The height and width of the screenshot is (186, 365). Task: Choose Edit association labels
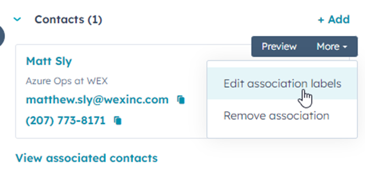tap(282, 84)
